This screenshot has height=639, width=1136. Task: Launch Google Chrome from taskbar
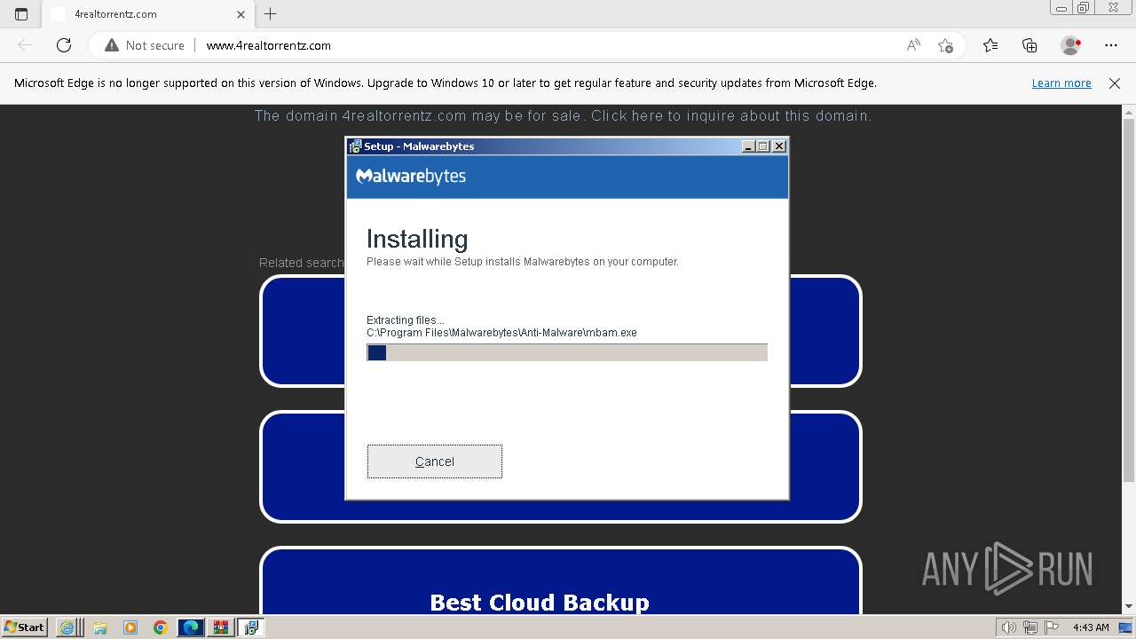tap(161, 627)
